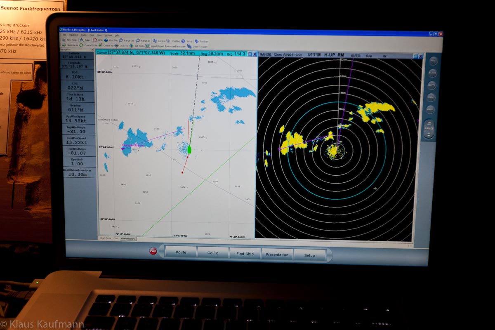Viewport: 495px width, 330px height.
Task: Click the round PAGE button
Action: tap(433, 61)
